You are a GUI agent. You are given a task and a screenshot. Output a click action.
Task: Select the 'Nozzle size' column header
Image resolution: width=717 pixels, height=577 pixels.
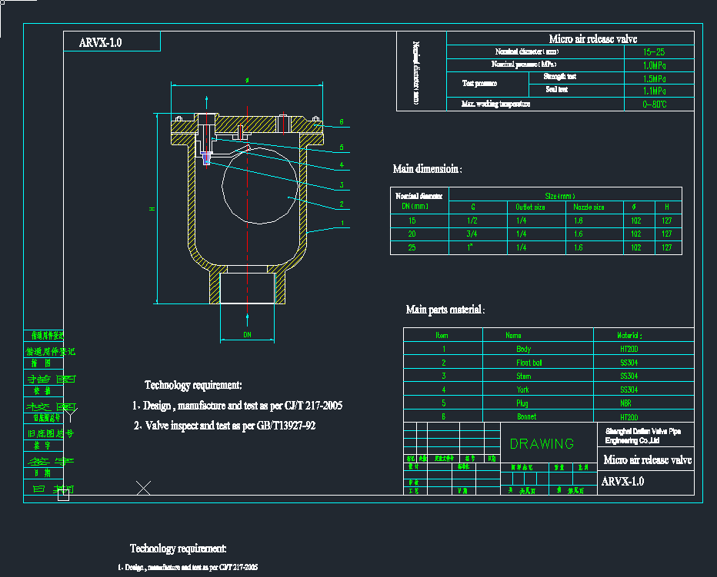tap(589, 207)
